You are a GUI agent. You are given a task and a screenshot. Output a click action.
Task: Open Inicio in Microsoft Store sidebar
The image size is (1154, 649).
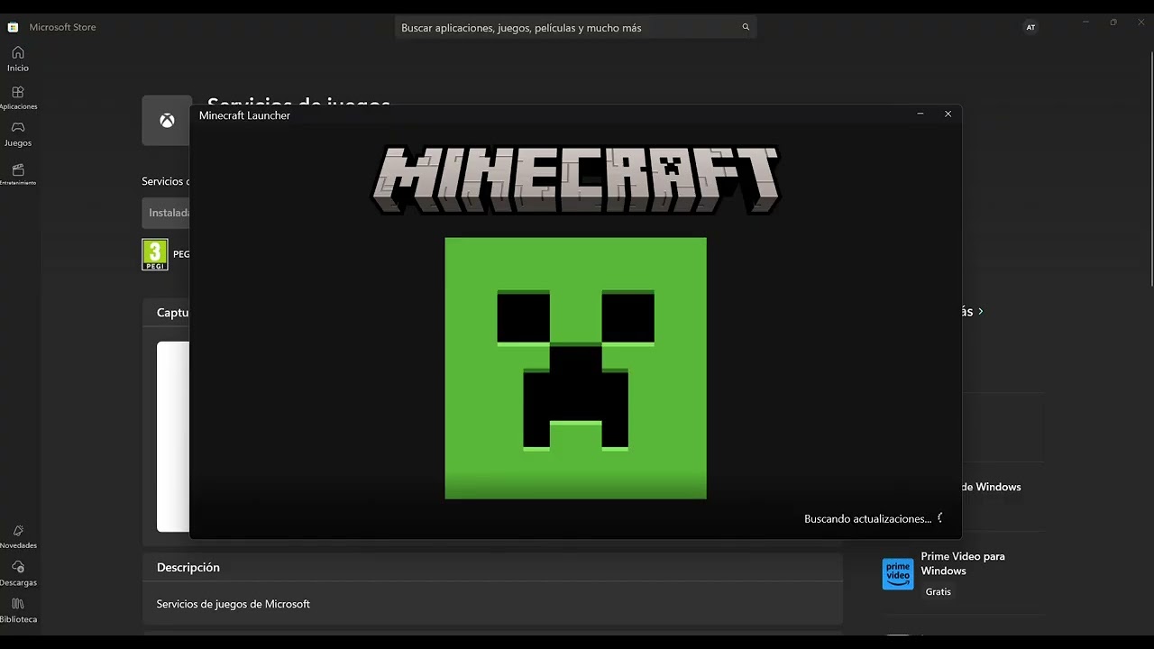[18, 59]
